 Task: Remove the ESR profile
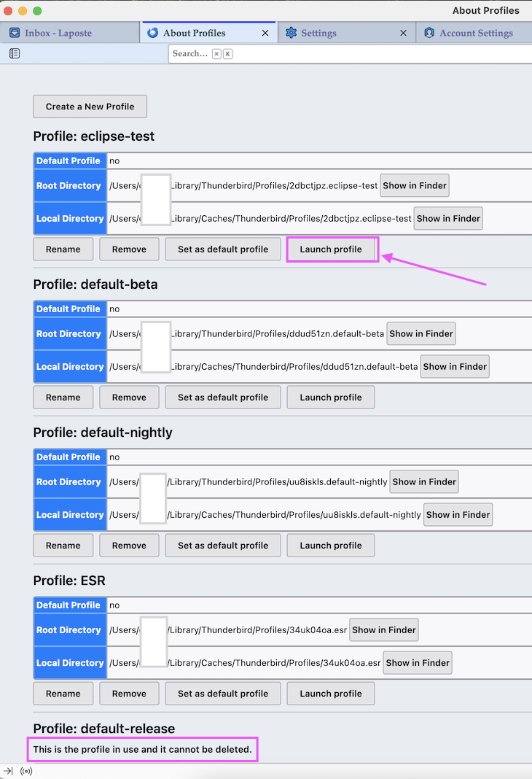[x=129, y=693]
